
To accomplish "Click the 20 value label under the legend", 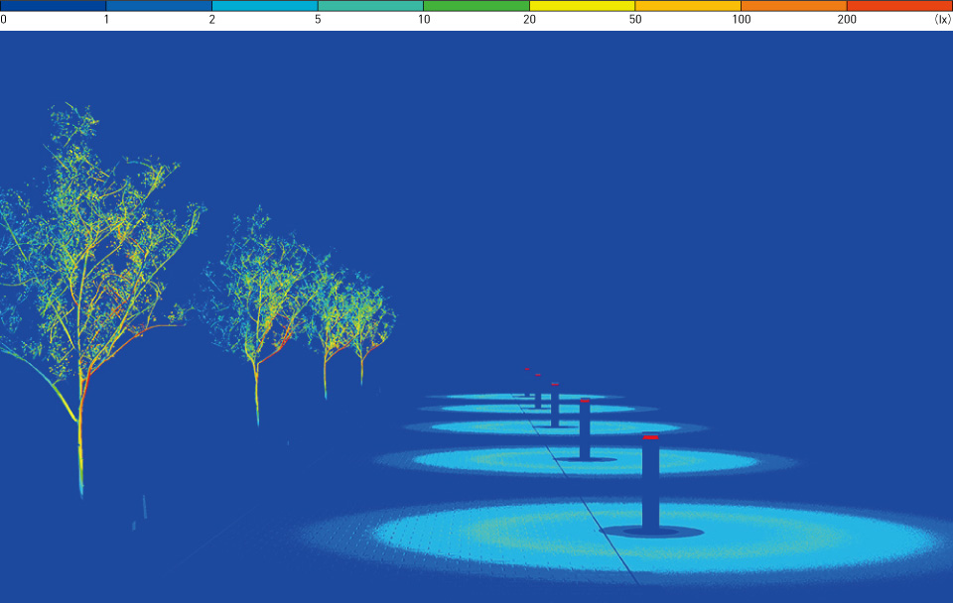I will pyautogui.click(x=529, y=20).
